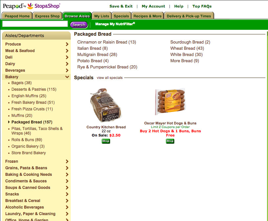Screen dimensions: 268x221
Task: Expand the Dairy department arrow
Action: point(67,64)
